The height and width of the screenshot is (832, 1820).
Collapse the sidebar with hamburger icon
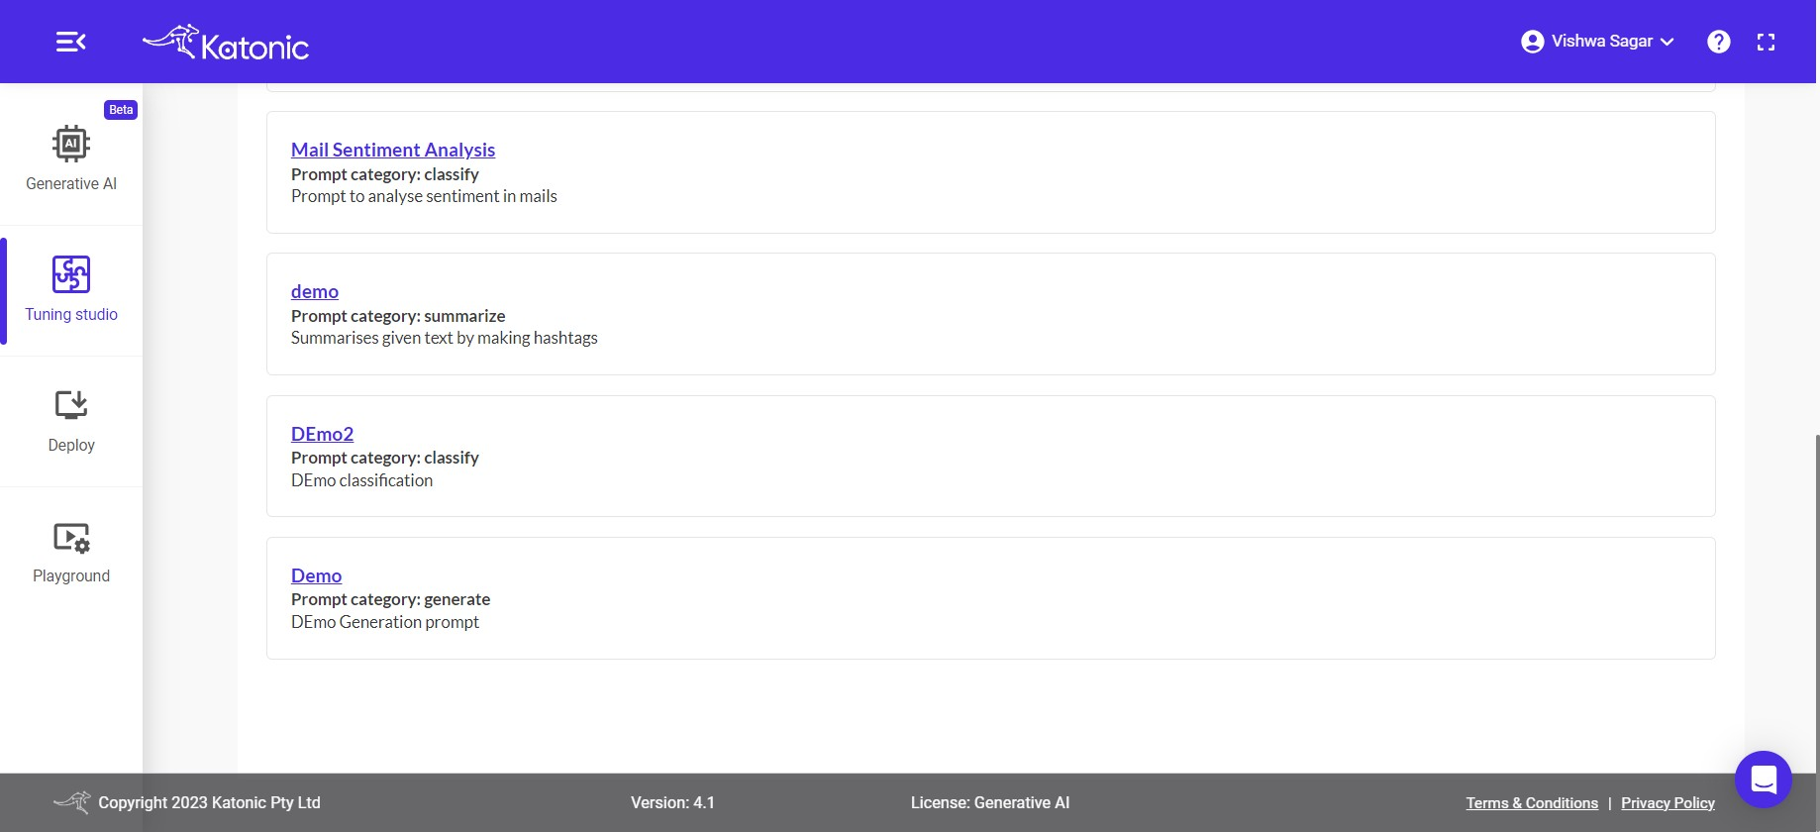[70, 42]
